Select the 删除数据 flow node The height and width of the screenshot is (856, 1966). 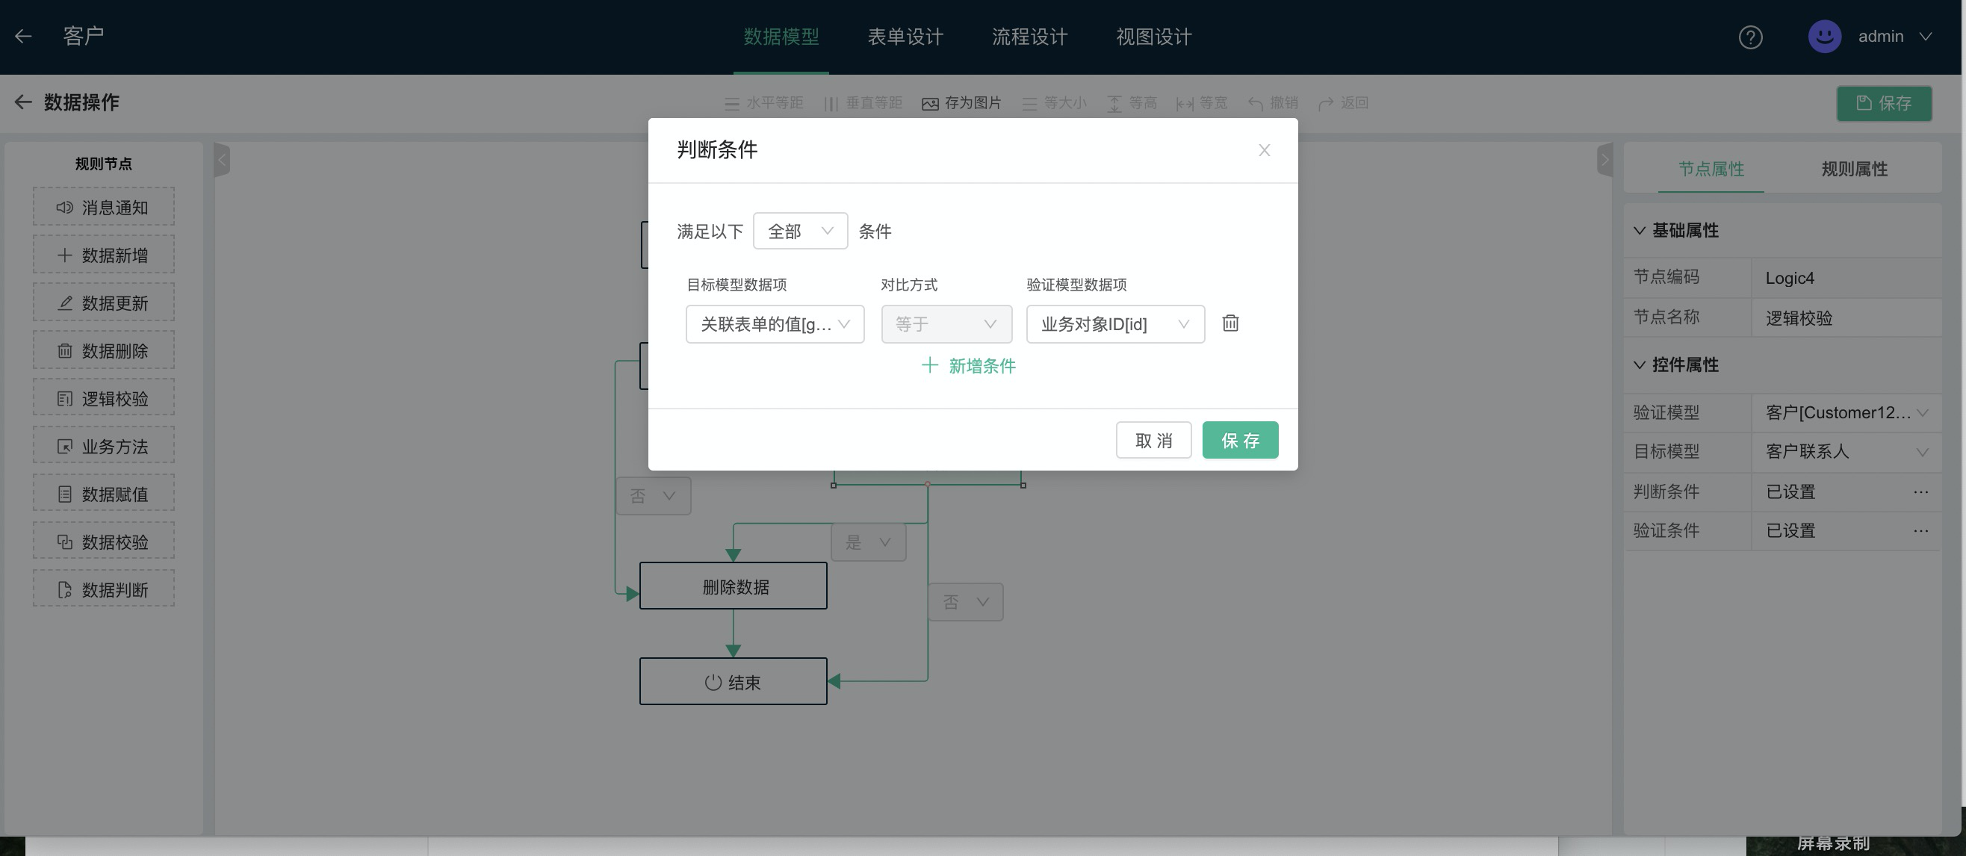tap(733, 585)
